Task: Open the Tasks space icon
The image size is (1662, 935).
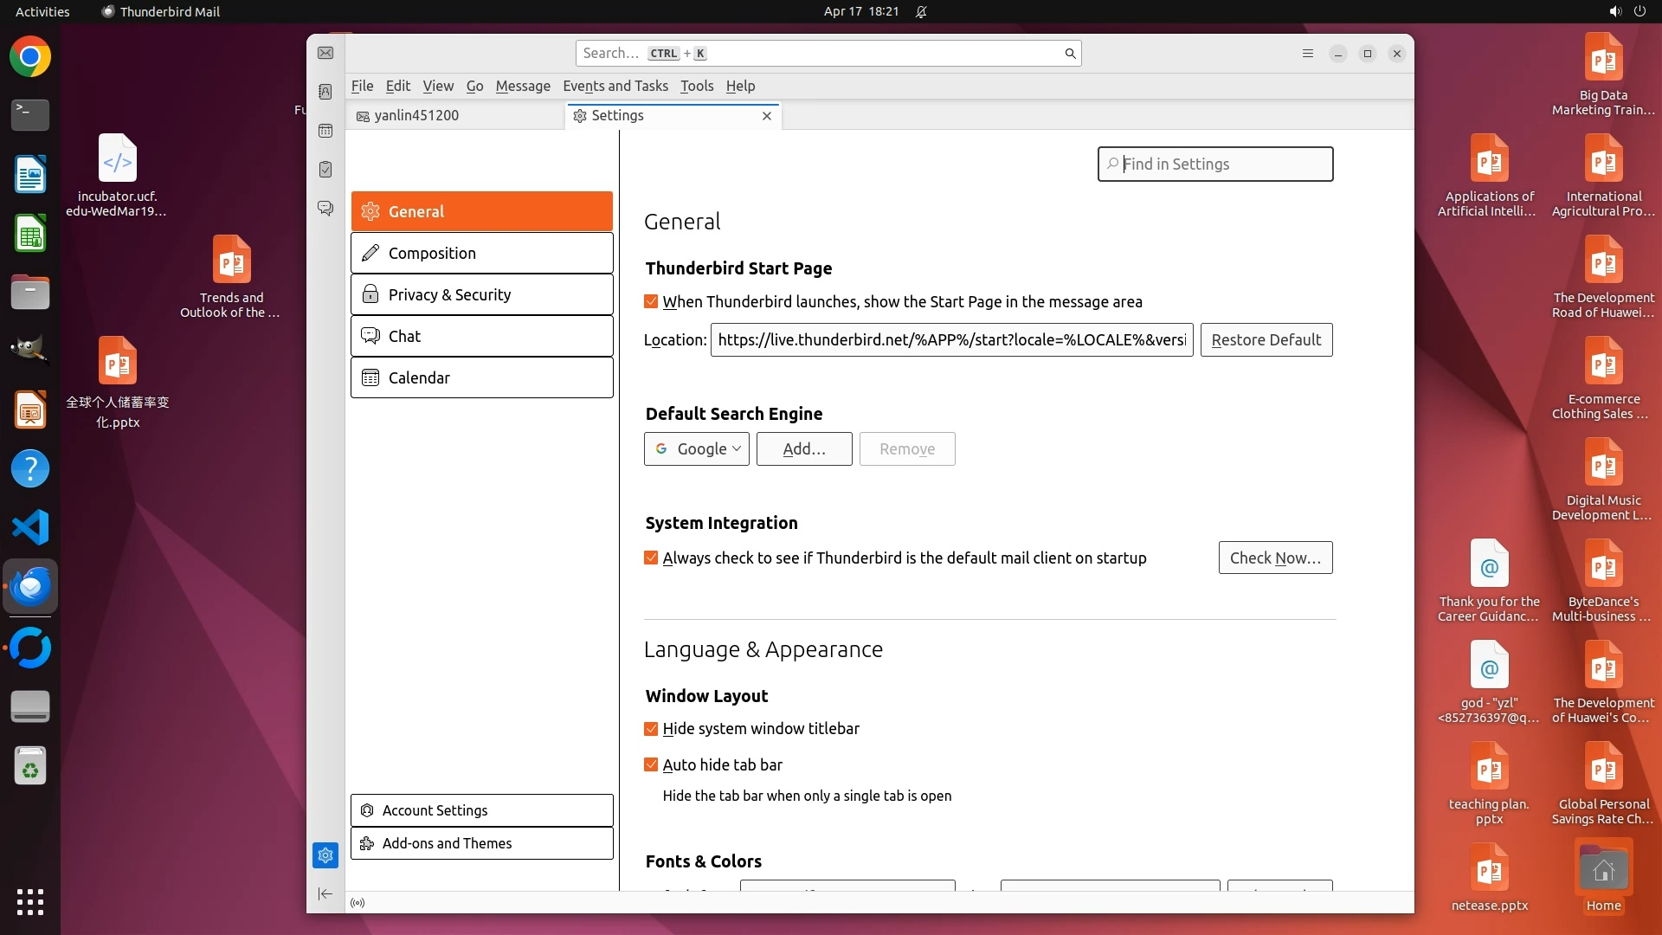Action: [325, 170]
